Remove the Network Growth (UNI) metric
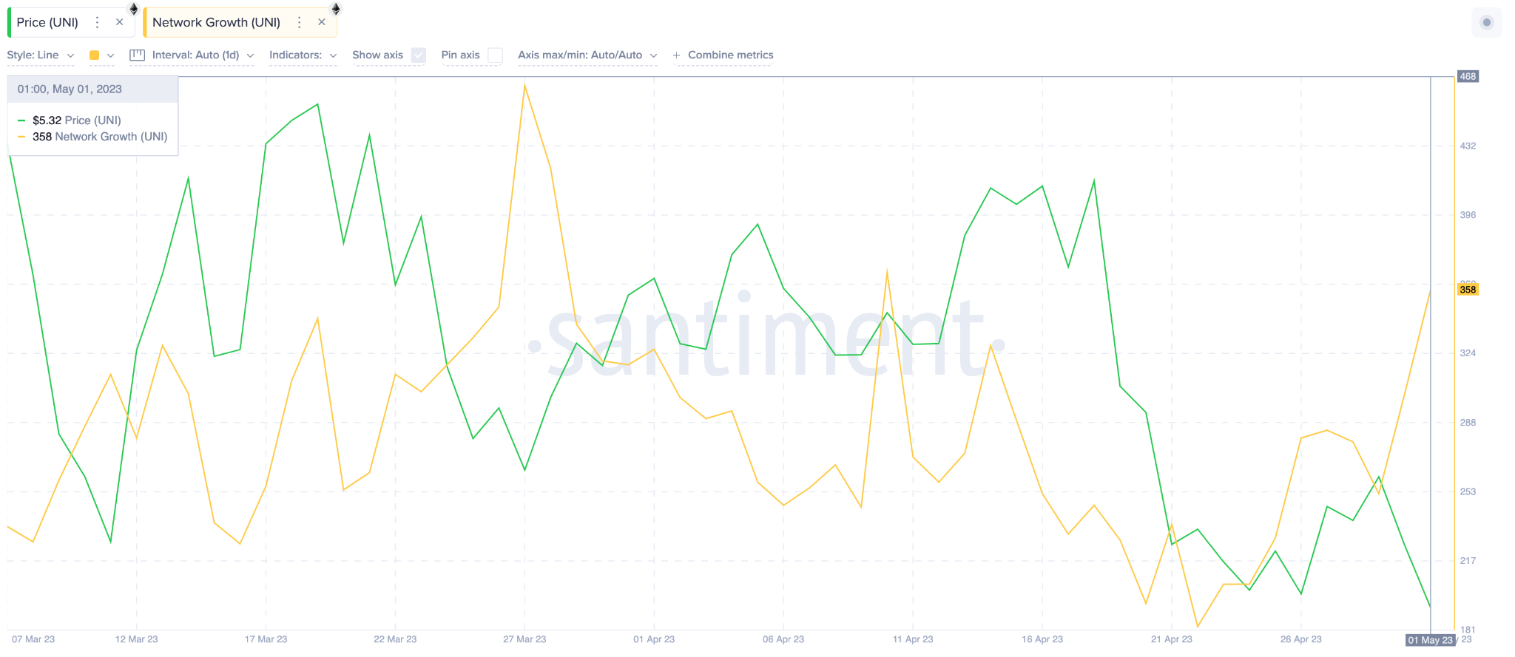1515x657 pixels. click(322, 22)
